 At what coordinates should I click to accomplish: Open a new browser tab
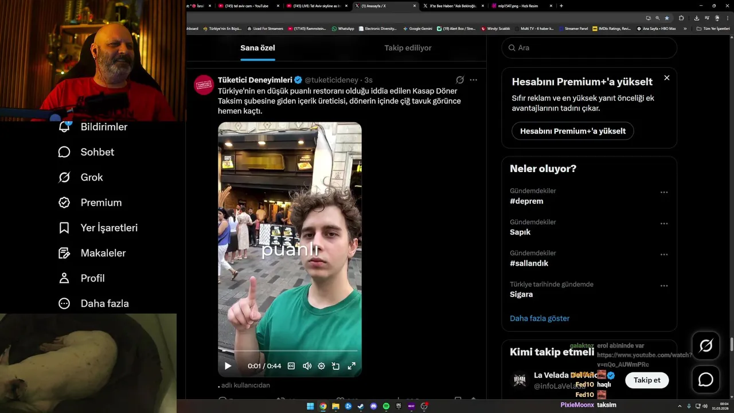[x=561, y=6]
